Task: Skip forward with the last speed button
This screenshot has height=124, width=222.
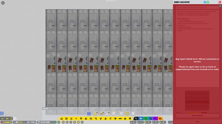Action: tap(10, 122)
